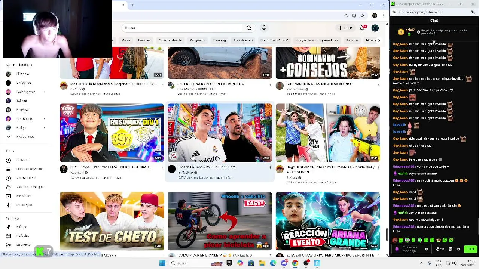Click the infinity icon in Kick chat
479x269 pixels.
(442, 249)
